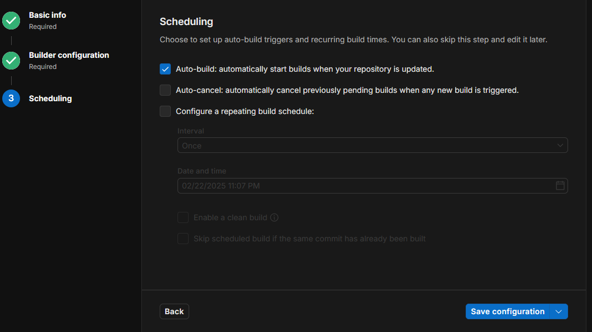Click the Interval dropdown chevron arrow
The height and width of the screenshot is (332, 592).
[560, 146]
